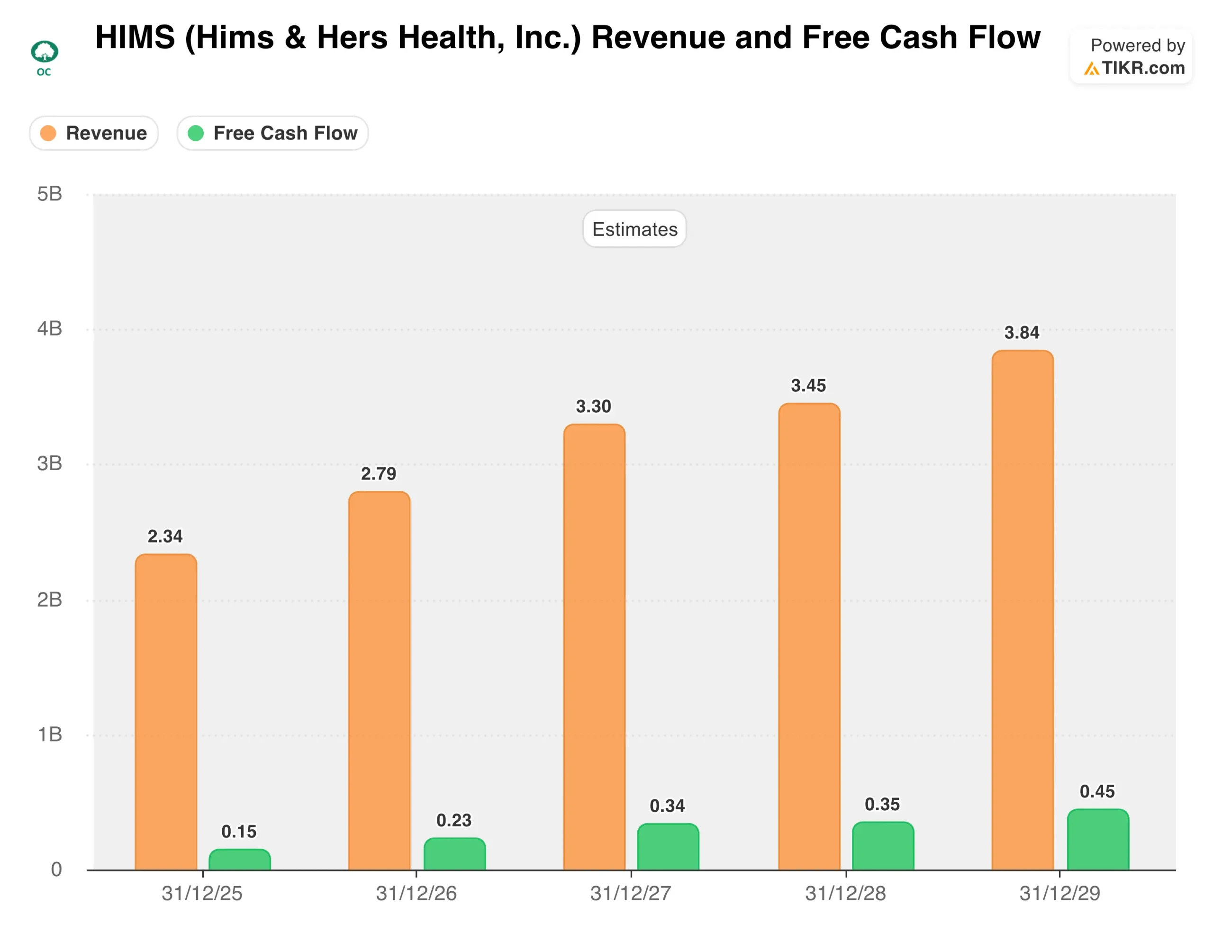Select the 3.84 revenue bar for 31/12/29
The height and width of the screenshot is (933, 1213).
click(x=1023, y=611)
